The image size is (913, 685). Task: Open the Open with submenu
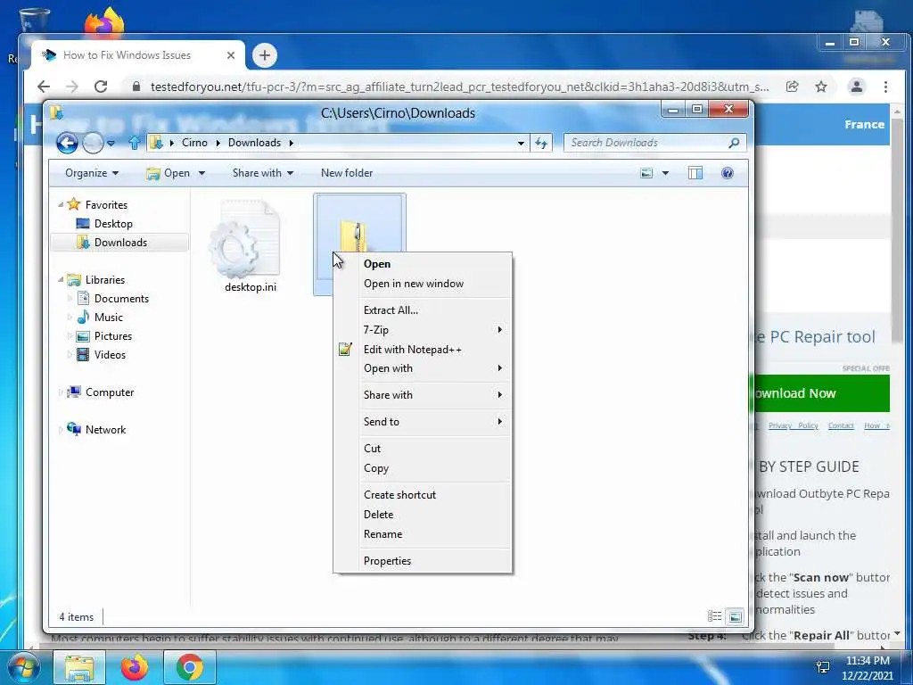coord(423,368)
